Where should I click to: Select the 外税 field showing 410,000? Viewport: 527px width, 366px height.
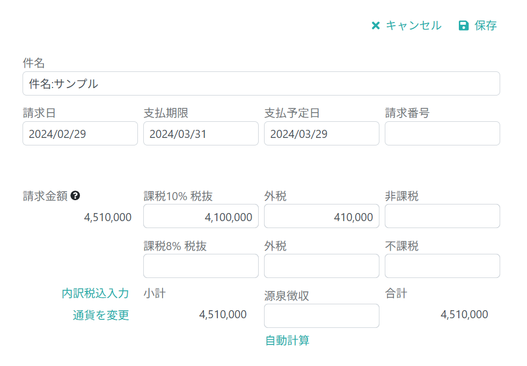click(321, 216)
